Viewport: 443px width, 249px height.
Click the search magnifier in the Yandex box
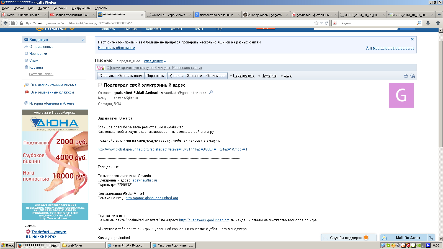[x=419, y=23]
